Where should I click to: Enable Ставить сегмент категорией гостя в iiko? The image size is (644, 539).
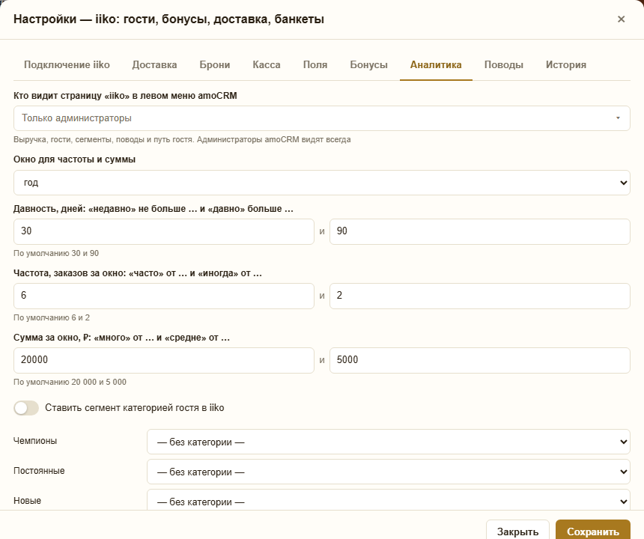click(26, 408)
